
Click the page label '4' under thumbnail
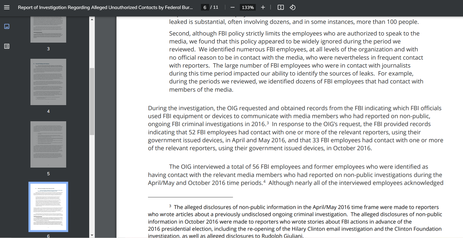point(48,111)
